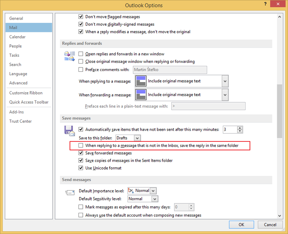
Task: Click the Send messages envelope icon
Action: pyautogui.click(x=70, y=192)
